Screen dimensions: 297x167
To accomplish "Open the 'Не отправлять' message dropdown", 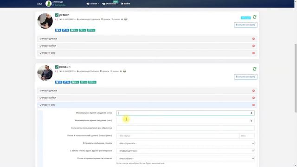I will [186, 143].
